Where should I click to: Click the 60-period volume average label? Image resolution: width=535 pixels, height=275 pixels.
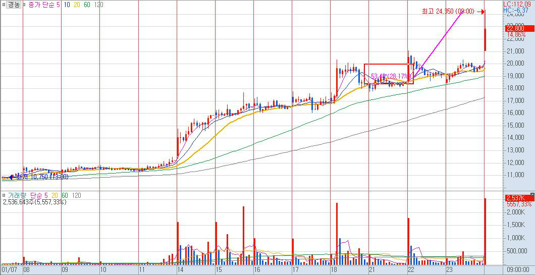(x=65, y=195)
